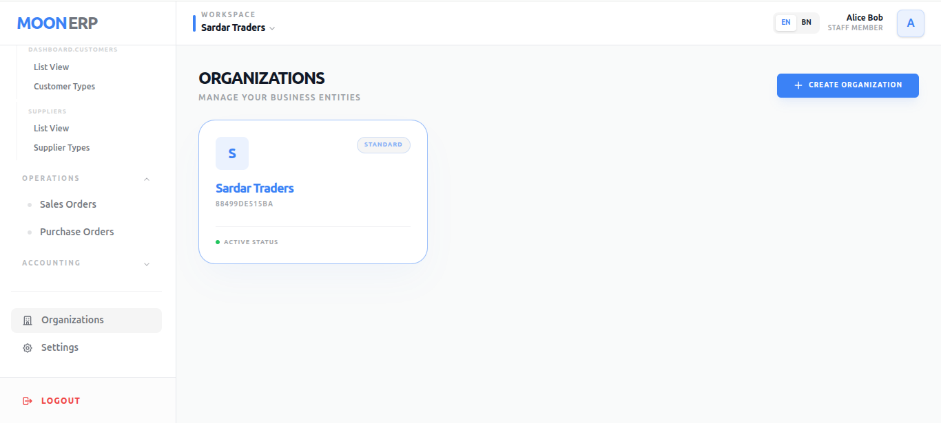Expand the Accounting section

tap(146, 263)
